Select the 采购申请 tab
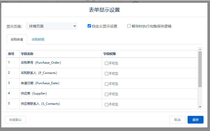210x131 pixels. point(17,40)
